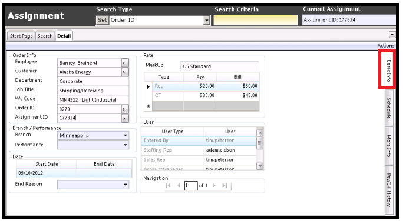Select the OT pay cell $30.00
The height and width of the screenshot is (221, 403).
pyautogui.click(x=200, y=96)
